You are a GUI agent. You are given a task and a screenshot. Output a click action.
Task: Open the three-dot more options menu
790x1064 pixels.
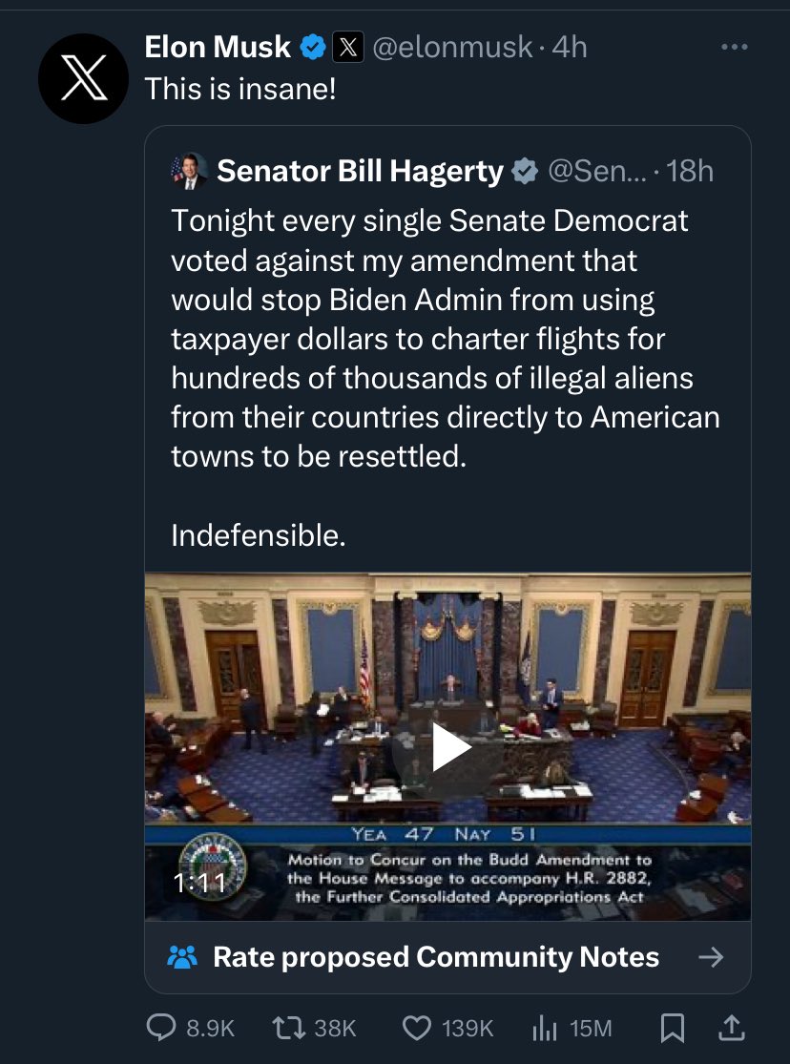tap(734, 47)
